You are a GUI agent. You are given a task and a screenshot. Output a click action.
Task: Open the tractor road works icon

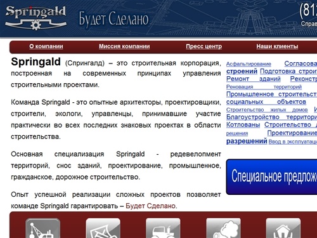[x=163, y=228]
